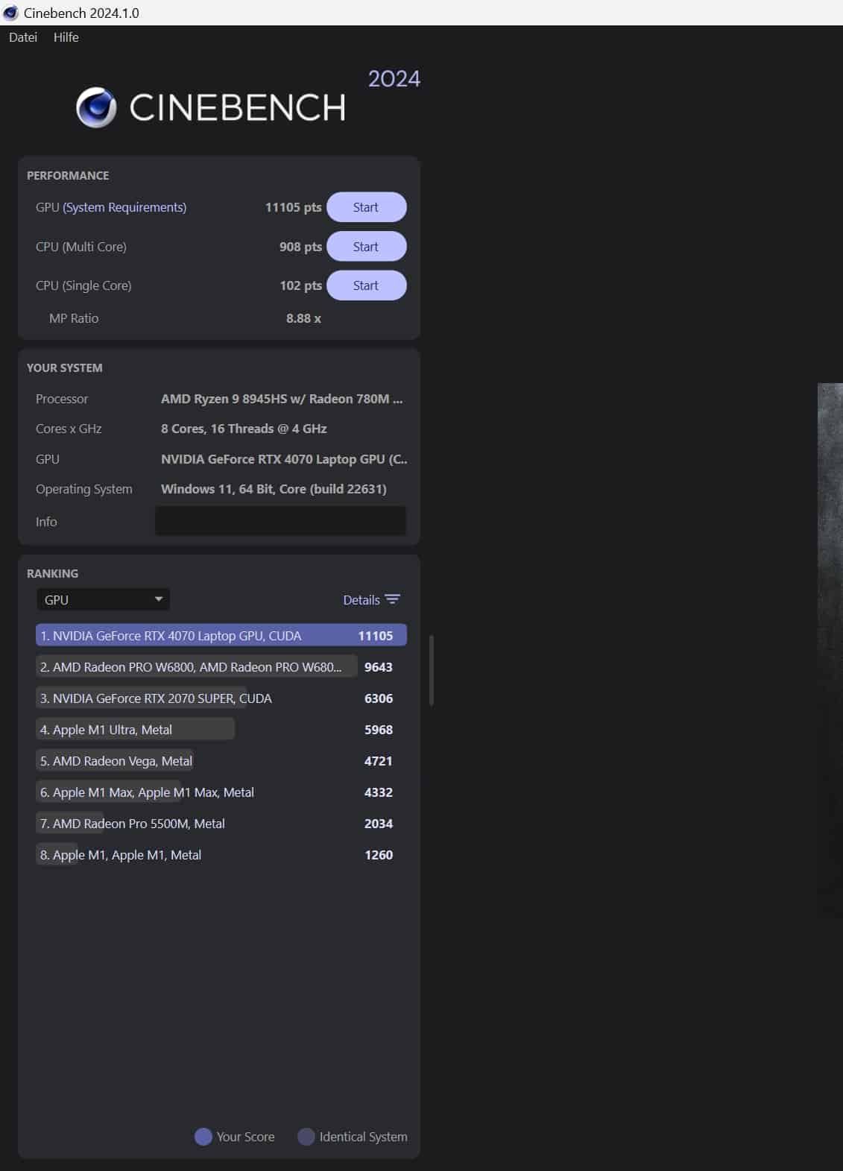Click the Identical System legend circle
Image resolution: width=843 pixels, height=1171 pixels.
pyautogui.click(x=306, y=1136)
